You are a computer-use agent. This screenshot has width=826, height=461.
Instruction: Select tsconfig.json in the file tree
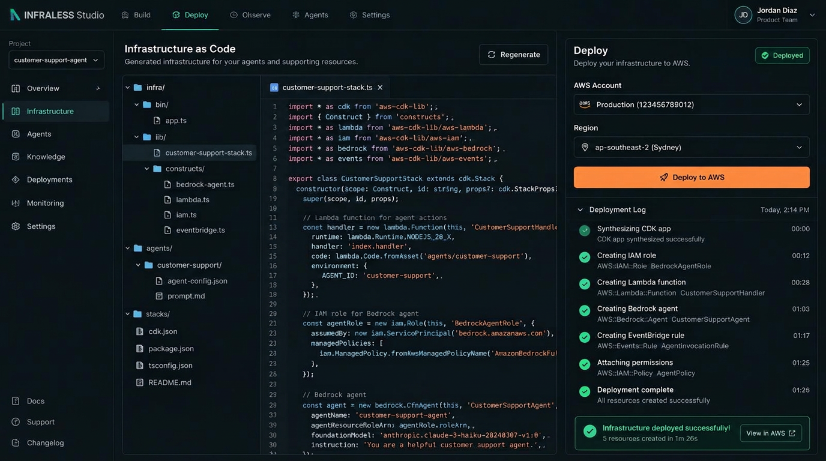click(x=170, y=366)
